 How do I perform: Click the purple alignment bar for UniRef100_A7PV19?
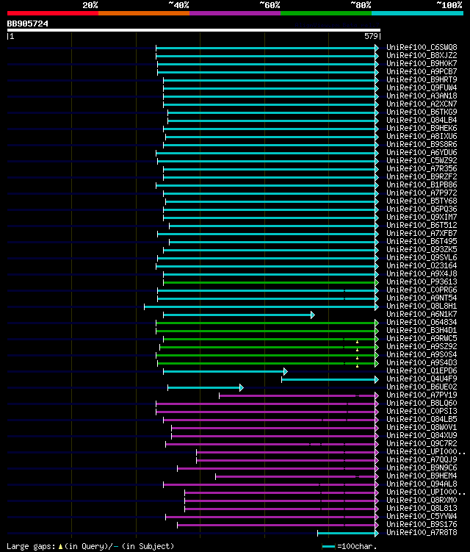coord(299,396)
